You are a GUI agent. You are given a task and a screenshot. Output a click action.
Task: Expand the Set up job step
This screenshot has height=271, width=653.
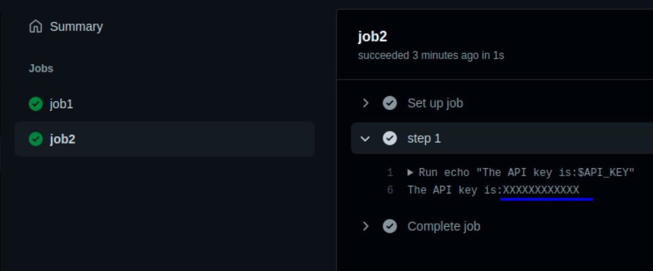(365, 103)
